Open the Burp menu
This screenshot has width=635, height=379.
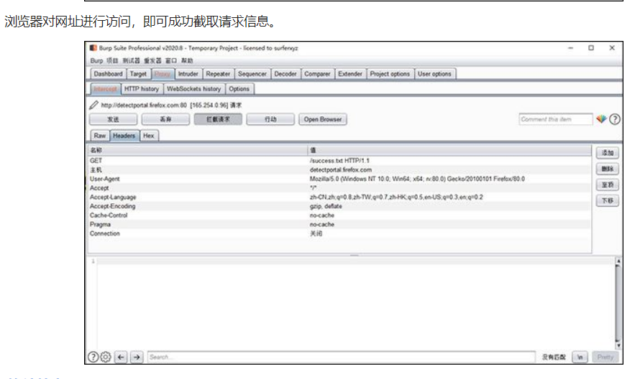tap(96, 60)
